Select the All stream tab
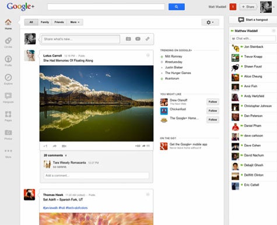 tap(31, 22)
